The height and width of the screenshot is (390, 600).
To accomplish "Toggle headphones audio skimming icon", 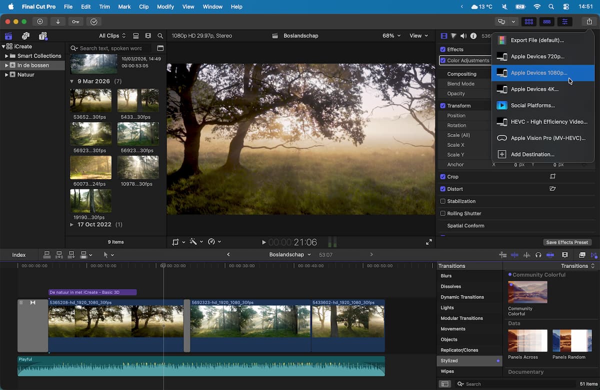I will click(x=538, y=255).
